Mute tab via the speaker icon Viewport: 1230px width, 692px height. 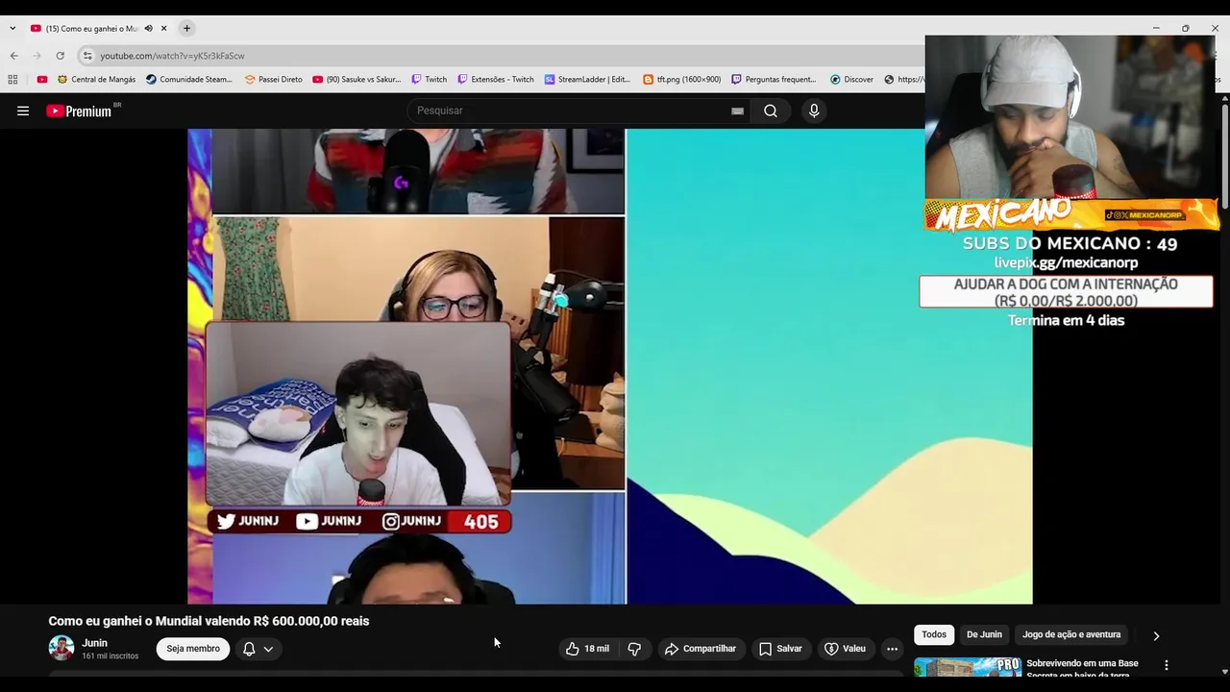[148, 29]
